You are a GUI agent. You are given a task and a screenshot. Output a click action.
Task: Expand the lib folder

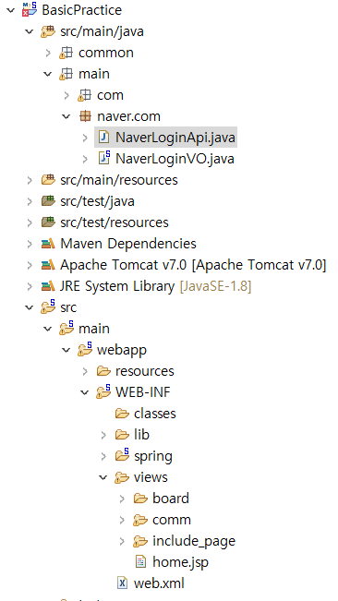pos(103,435)
